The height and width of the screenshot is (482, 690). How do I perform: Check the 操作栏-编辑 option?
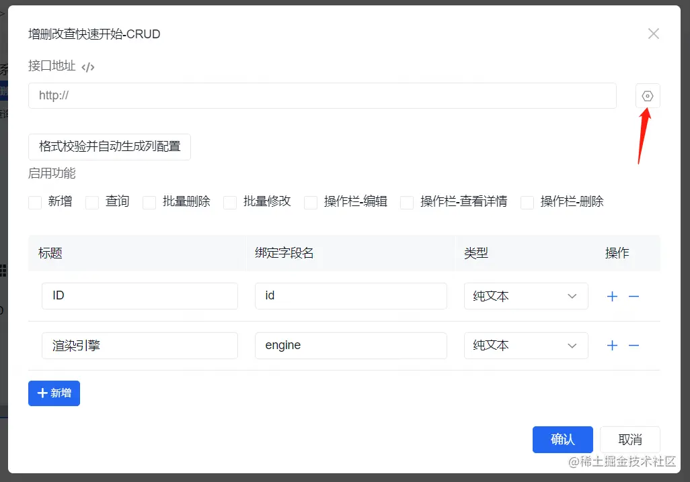(x=310, y=201)
